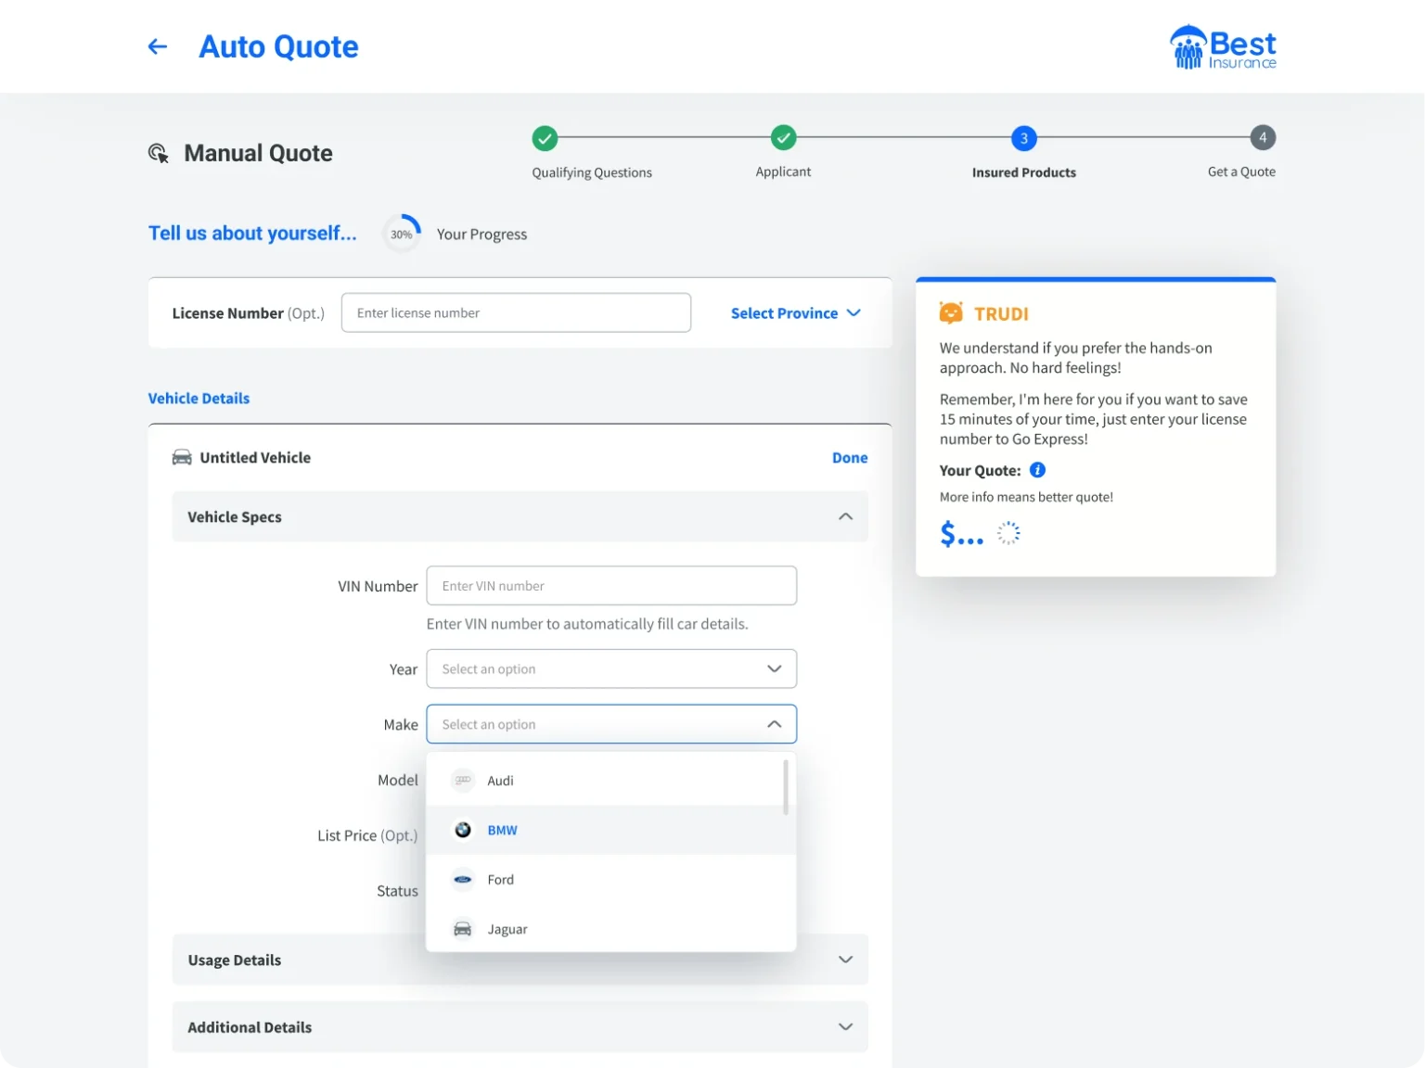Click the Jaguar car icon in the list
This screenshot has width=1425, height=1068.
pyautogui.click(x=463, y=929)
